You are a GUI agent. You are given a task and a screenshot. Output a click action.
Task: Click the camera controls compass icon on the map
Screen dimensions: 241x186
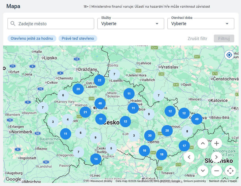[230, 171]
